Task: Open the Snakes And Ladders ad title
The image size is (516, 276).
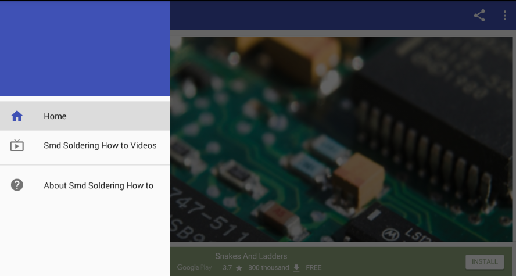Action: click(x=251, y=256)
